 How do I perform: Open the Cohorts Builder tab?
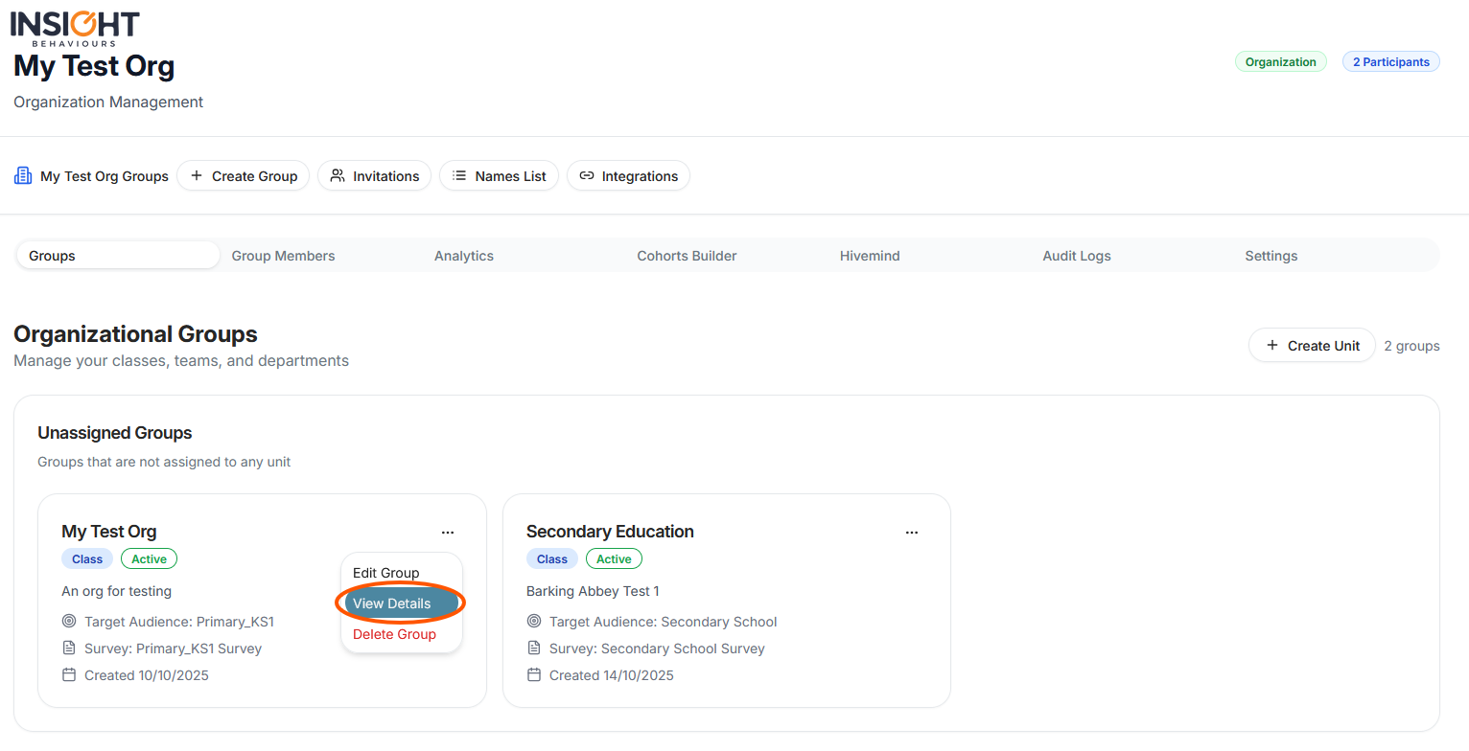click(x=687, y=256)
